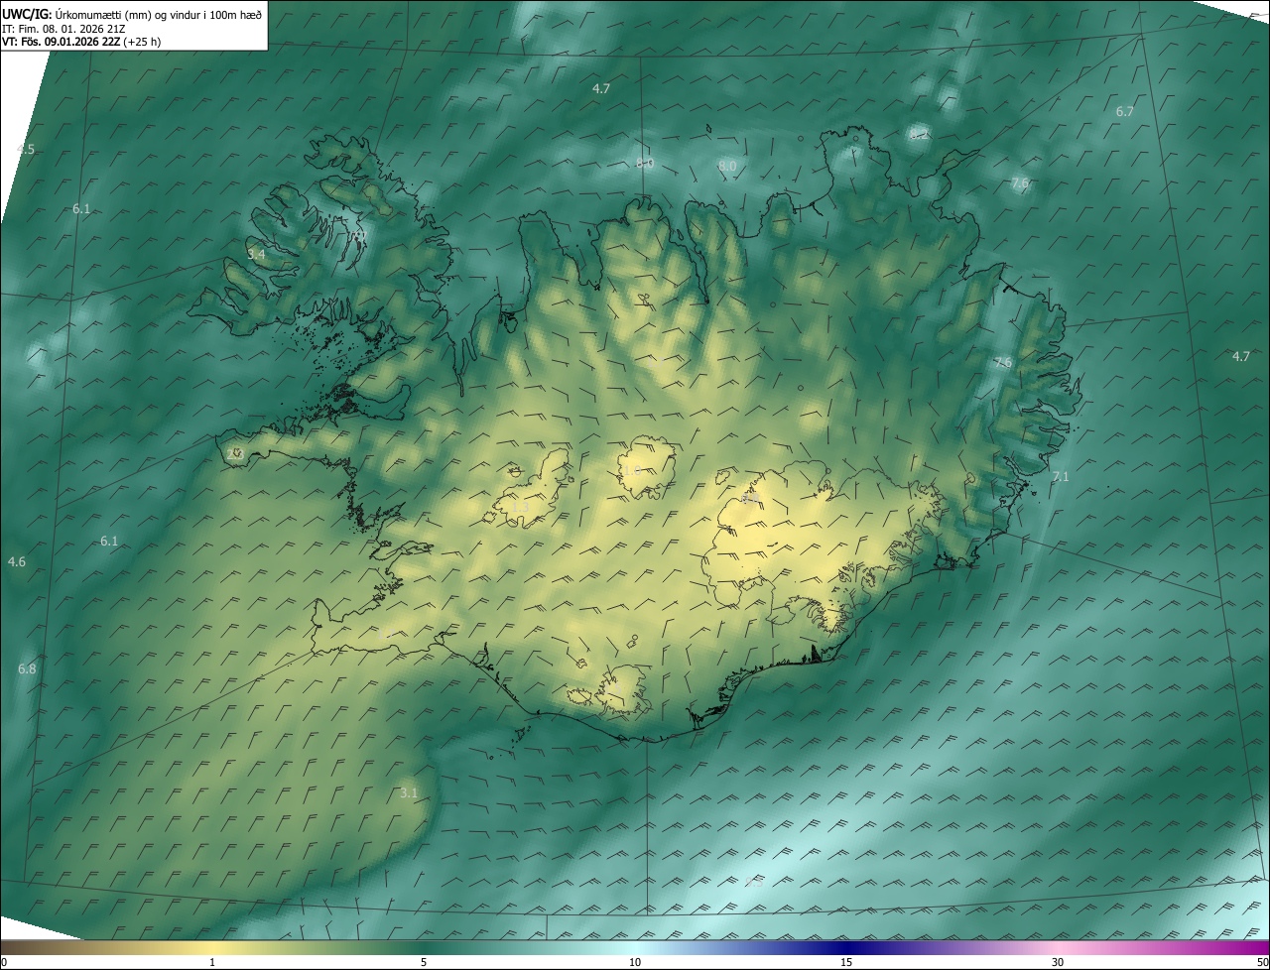Screen dimensions: 1270x970
Task: Click the 6.7 value label over the northeast sea
Action: 1125,112
